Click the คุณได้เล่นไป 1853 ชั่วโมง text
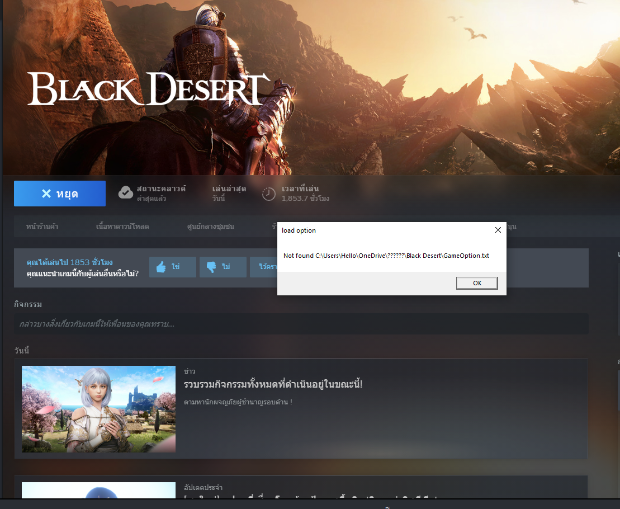Image resolution: width=620 pixels, height=509 pixels. click(69, 262)
